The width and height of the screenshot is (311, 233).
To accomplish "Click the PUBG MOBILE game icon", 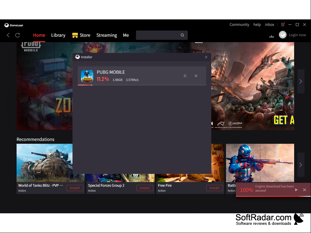I will point(87,76).
